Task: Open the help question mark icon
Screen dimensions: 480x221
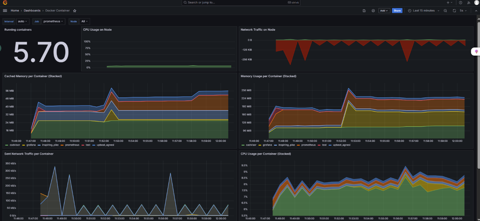Action: coord(460,3)
